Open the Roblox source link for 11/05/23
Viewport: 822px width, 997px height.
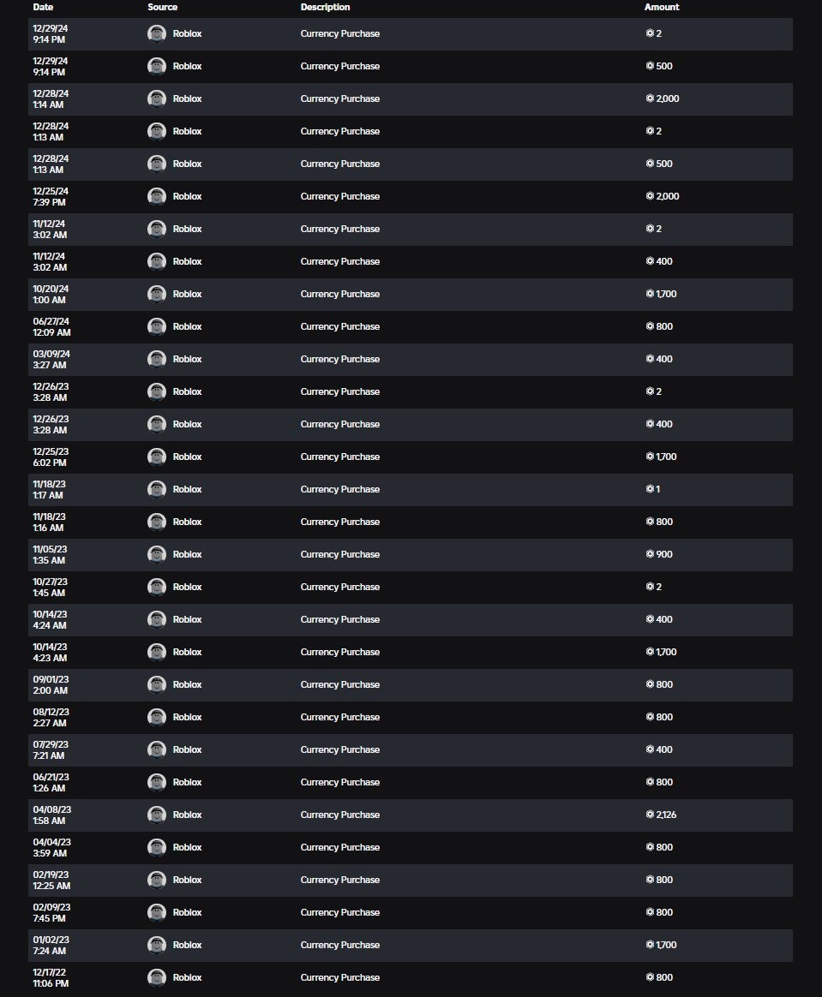187,554
